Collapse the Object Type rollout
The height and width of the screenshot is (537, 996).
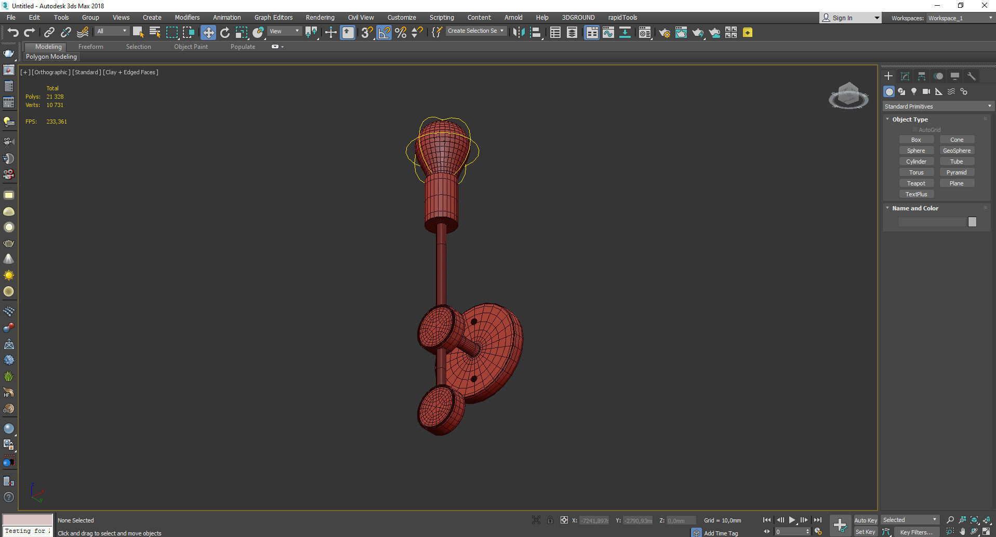910,119
